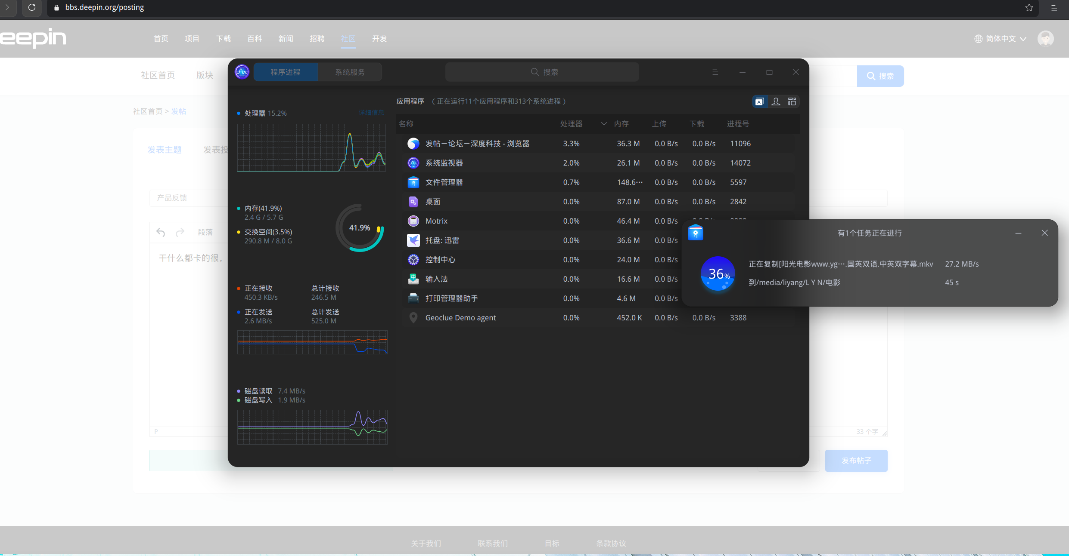Click file manager icon in copy dialog
The width and height of the screenshot is (1069, 556).
point(695,233)
